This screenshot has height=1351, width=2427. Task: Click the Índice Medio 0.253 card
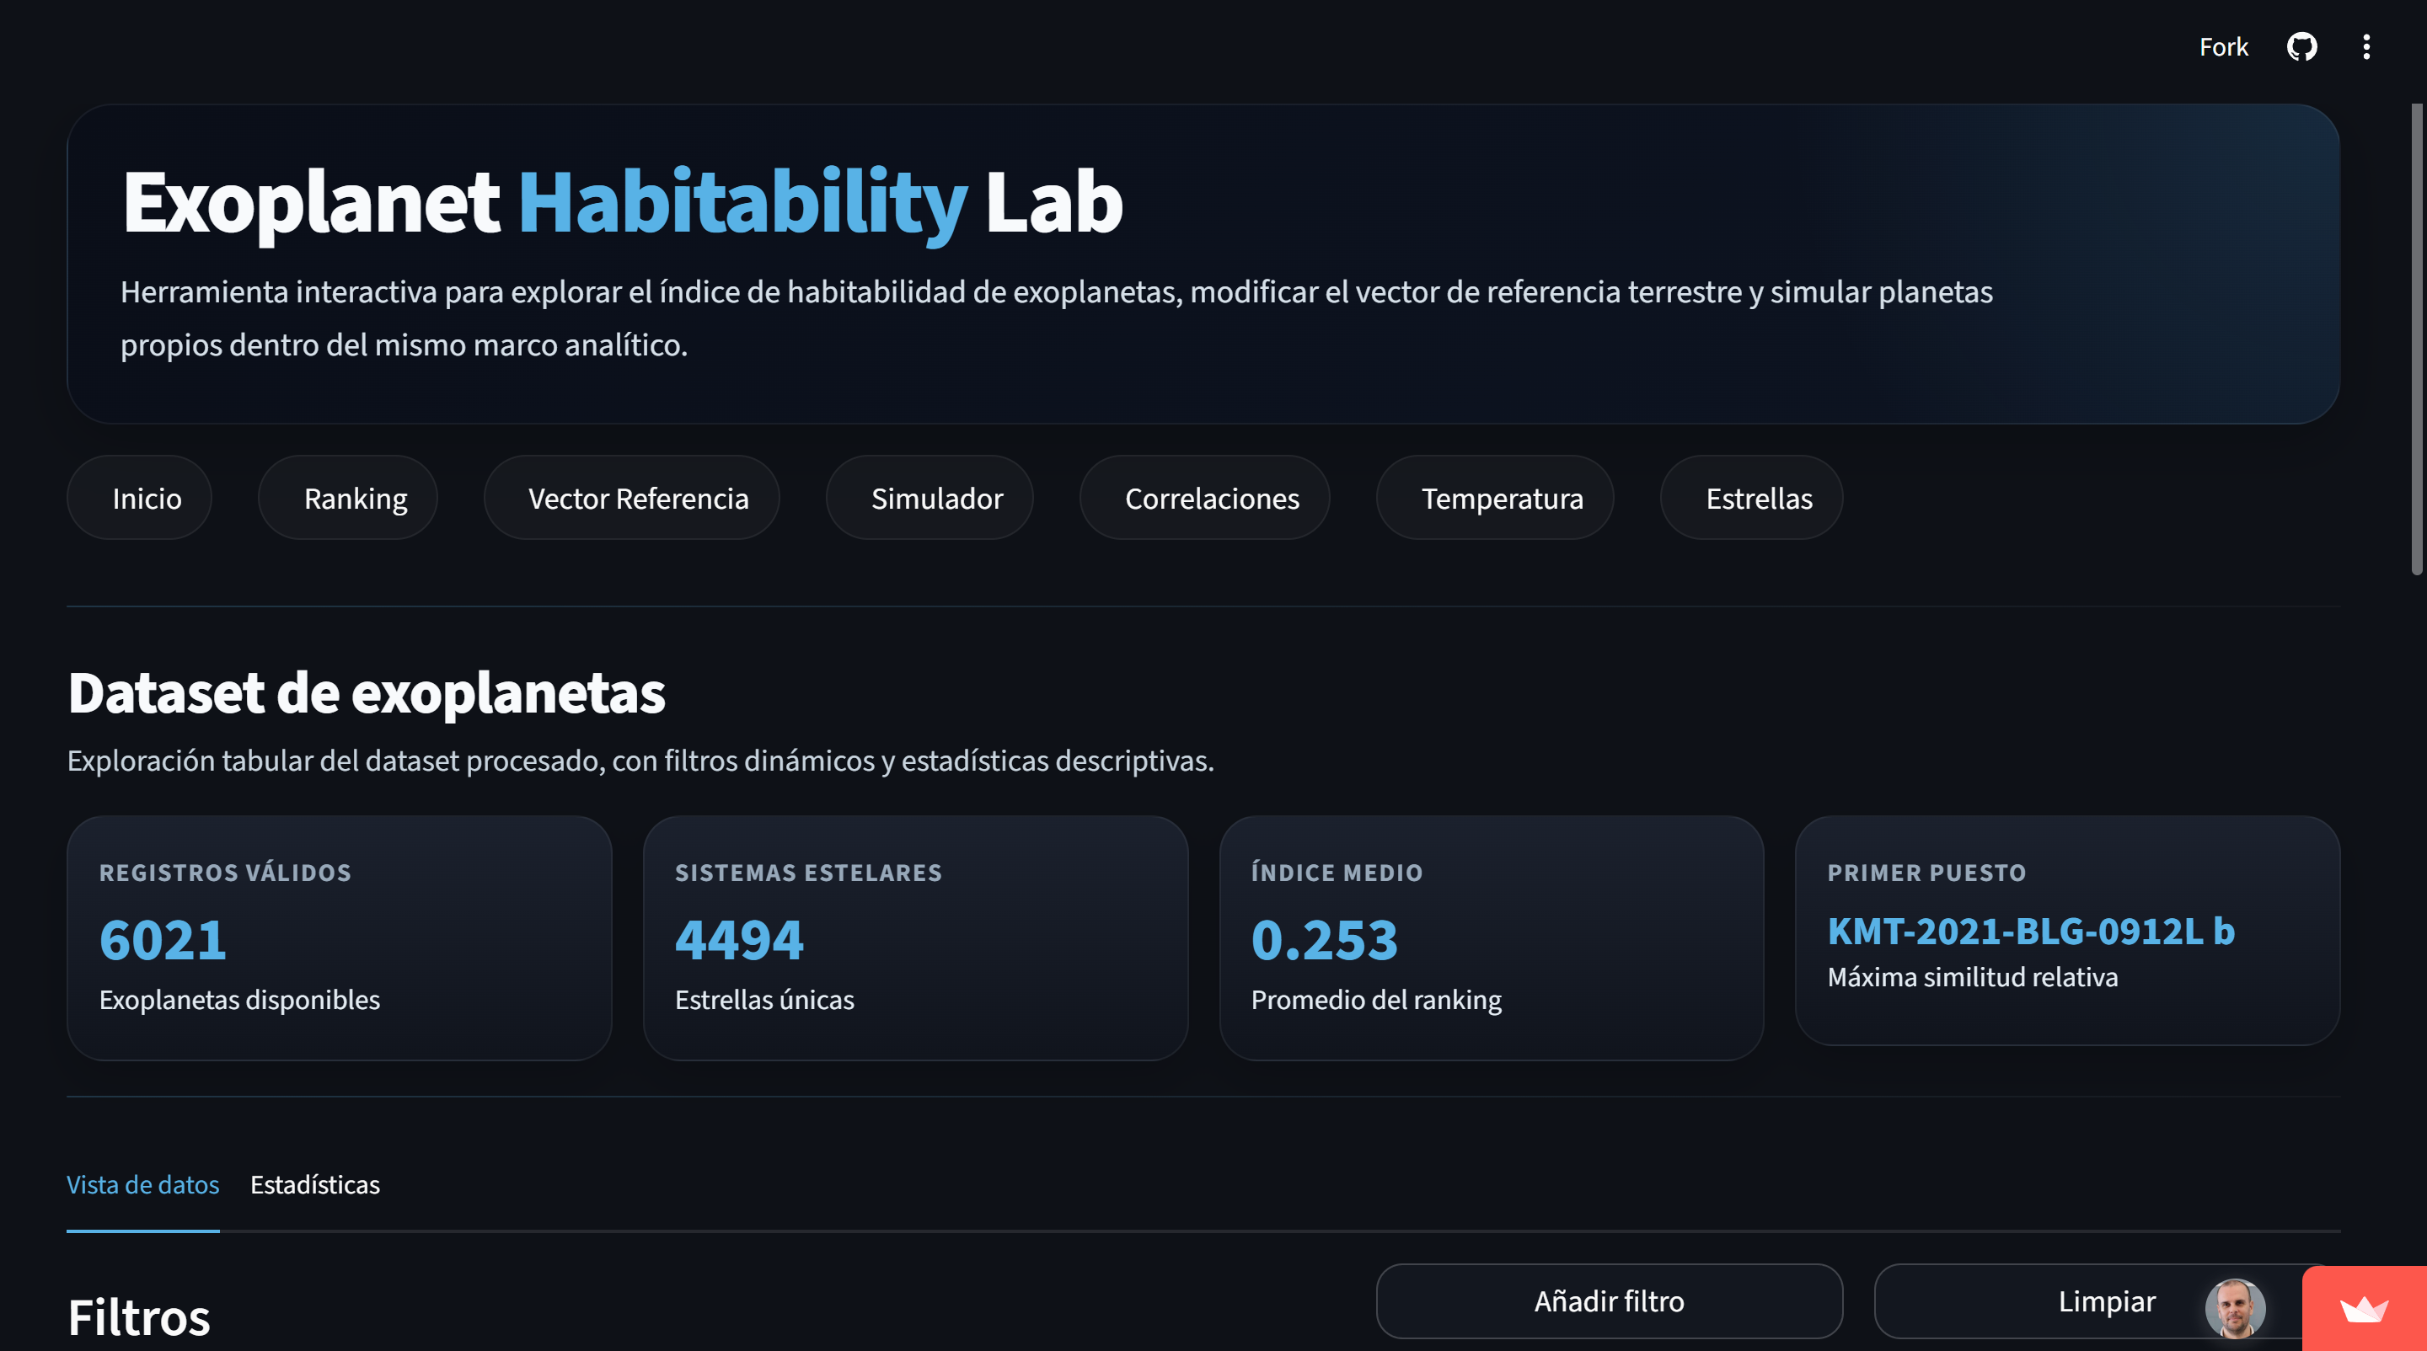pyautogui.click(x=1491, y=937)
